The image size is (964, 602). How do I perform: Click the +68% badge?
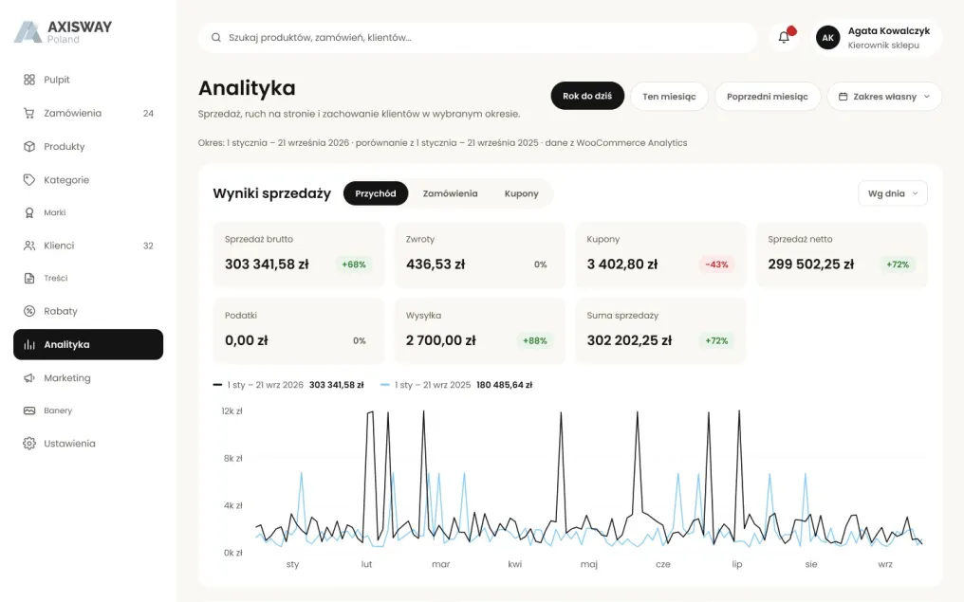(x=354, y=265)
